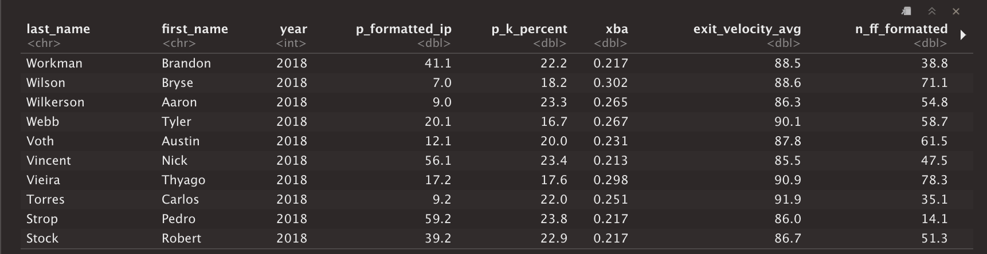Click the Vieira exit velocity value 90.9

point(788,180)
